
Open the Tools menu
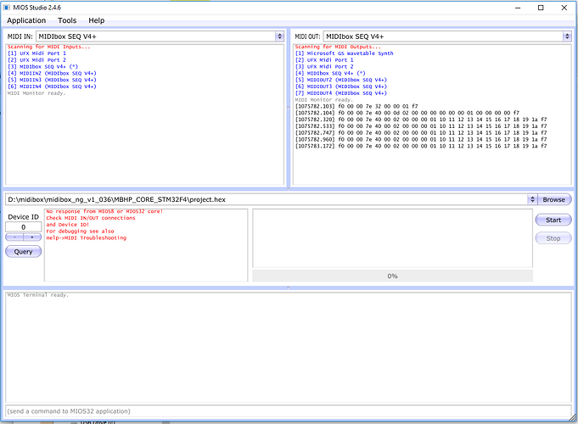click(67, 20)
